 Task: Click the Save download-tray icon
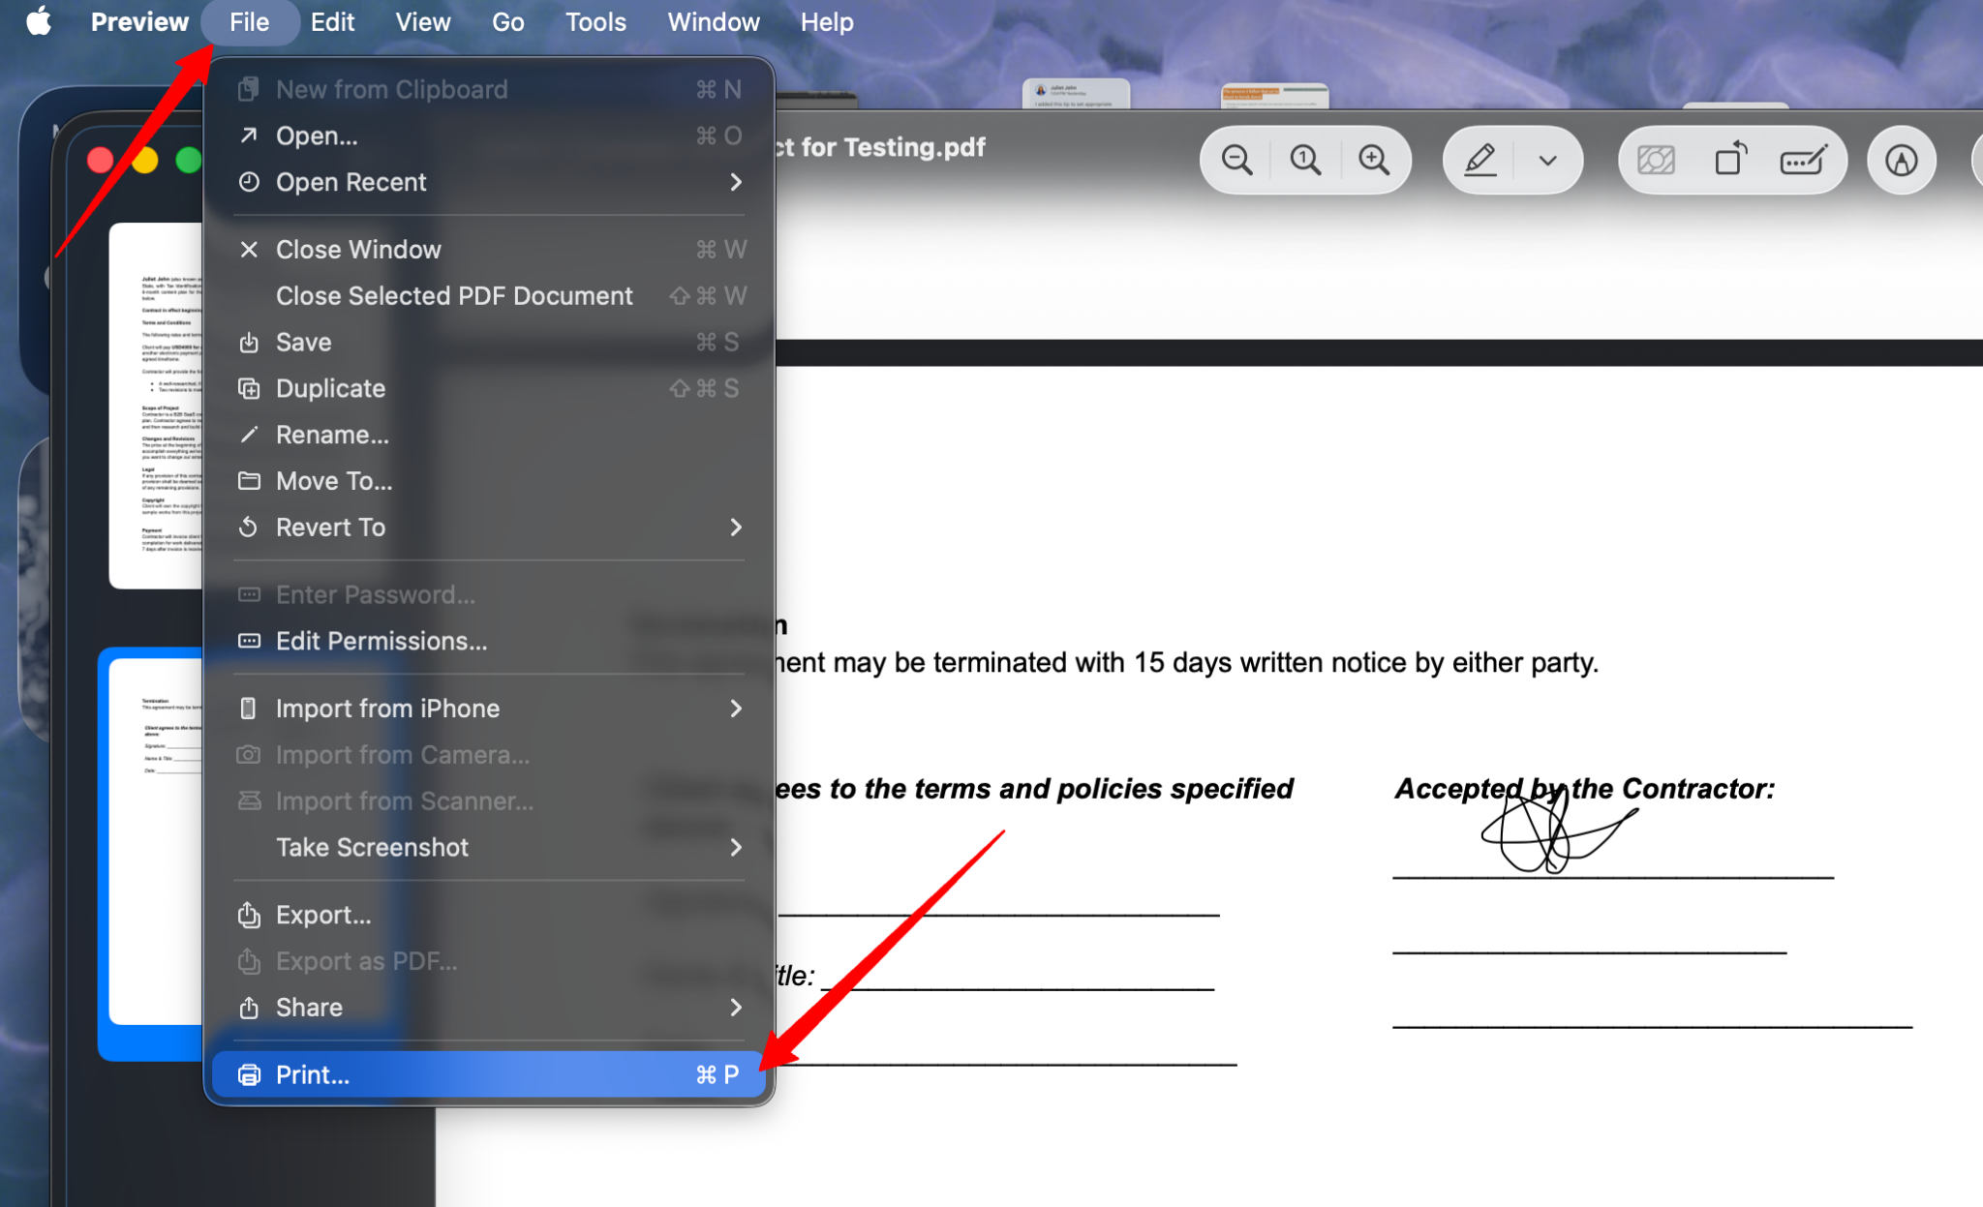[x=249, y=343]
